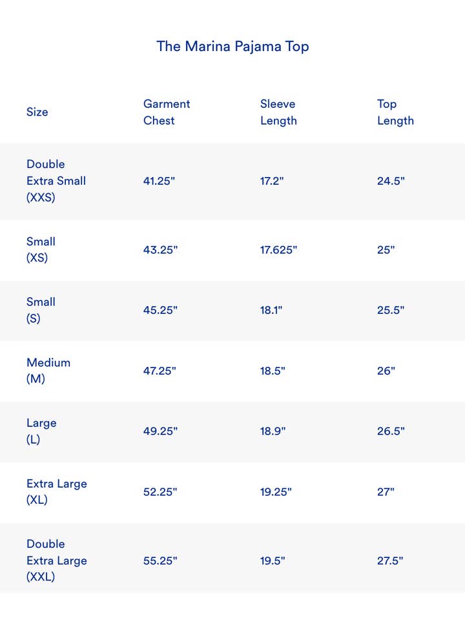This screenshot has height=620, width=465.
Task: Select the Double Extra Small (XXS) row label
Action: click(56, 181)
